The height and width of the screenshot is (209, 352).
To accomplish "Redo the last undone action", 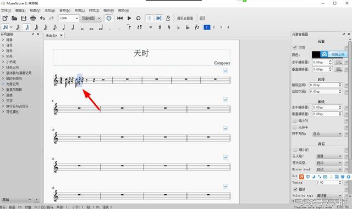I will [51, 18].
